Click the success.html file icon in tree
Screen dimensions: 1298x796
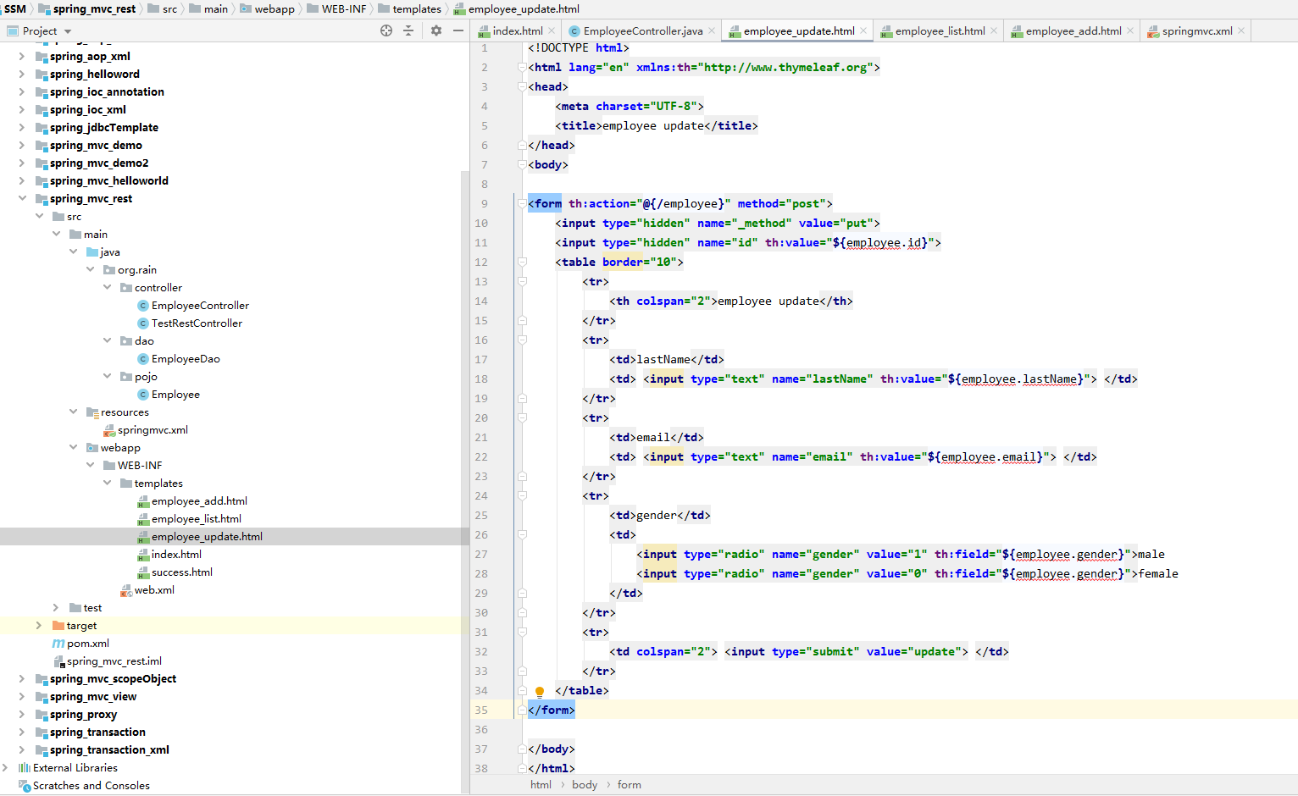click(x=143, y=572)
